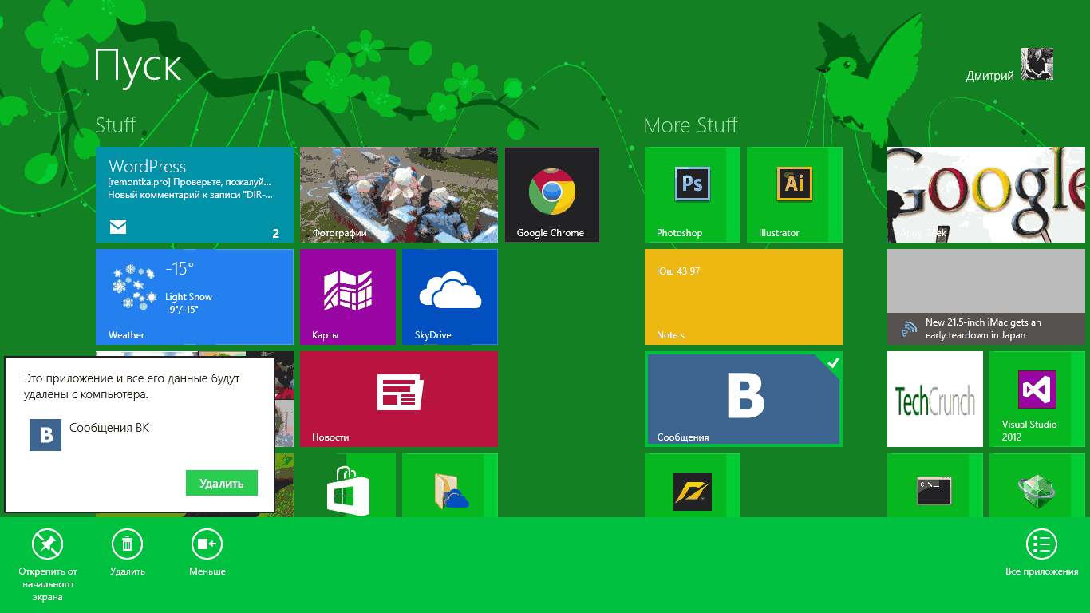Open the iMac teardown news tile
This screenshot has height=613, width=1090.
[988, 297]
